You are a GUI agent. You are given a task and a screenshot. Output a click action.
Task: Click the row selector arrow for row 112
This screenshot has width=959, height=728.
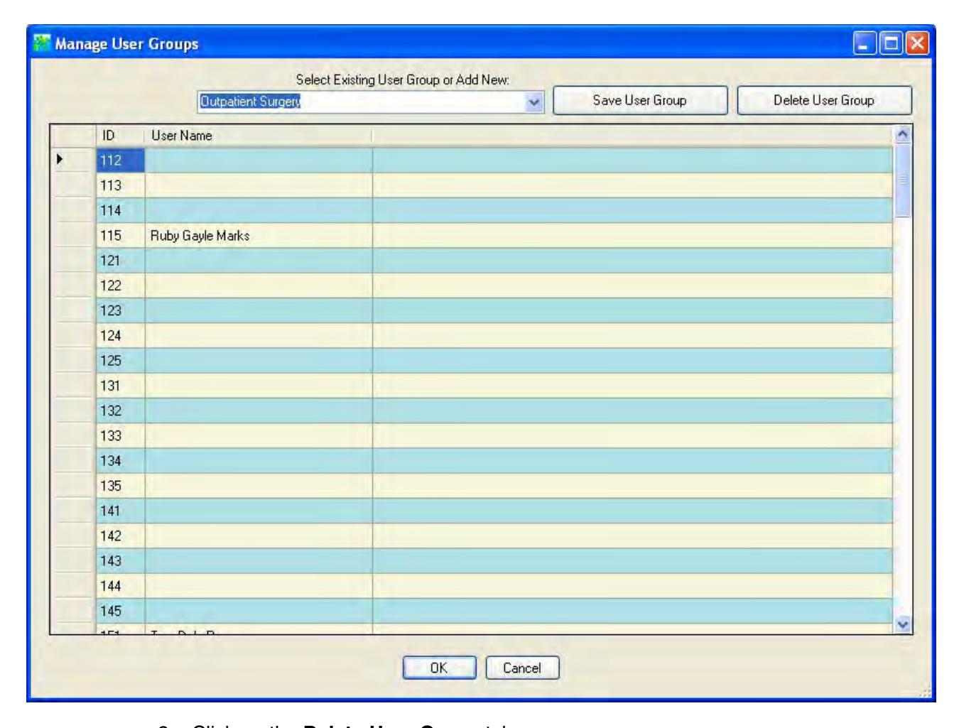click(73, 161)
